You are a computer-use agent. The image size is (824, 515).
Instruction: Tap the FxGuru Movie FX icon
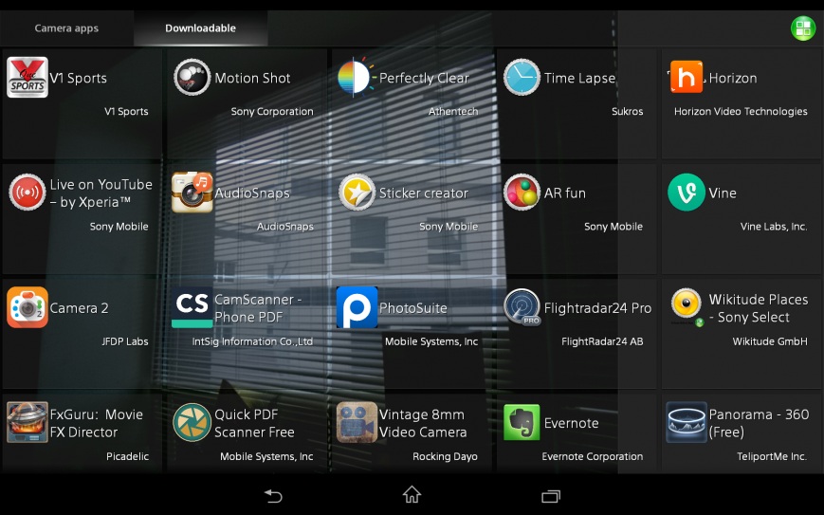coord(27,422)
